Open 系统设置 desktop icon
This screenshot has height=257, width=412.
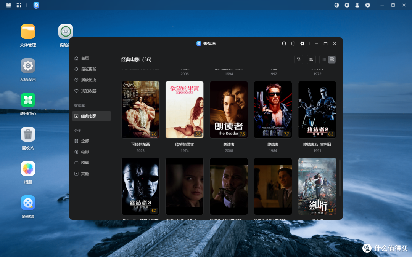click(x=28, y=70)
